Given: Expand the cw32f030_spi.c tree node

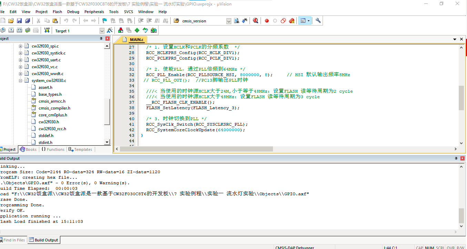Looking at the screenshot, I should click(20, 46).
